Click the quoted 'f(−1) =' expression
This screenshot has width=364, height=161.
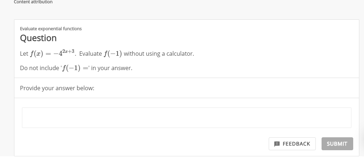[x=76, y=68]
